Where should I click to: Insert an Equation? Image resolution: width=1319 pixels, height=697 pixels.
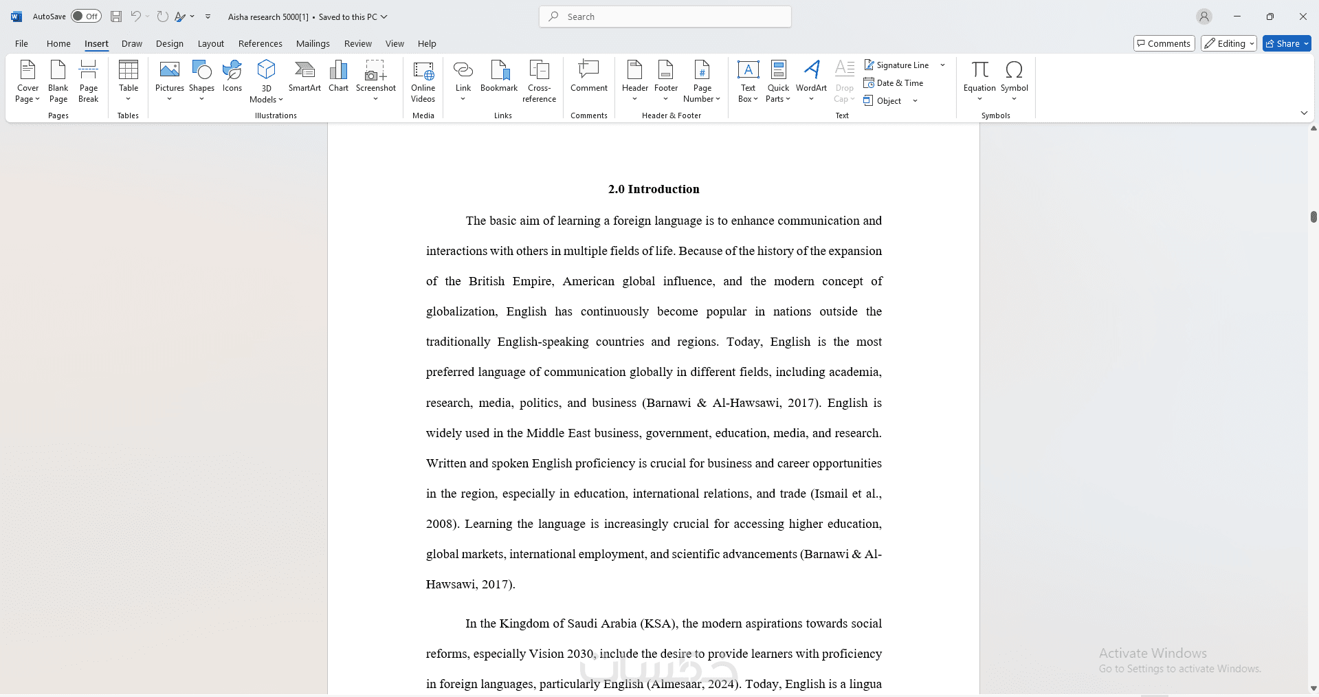point(979,81)
